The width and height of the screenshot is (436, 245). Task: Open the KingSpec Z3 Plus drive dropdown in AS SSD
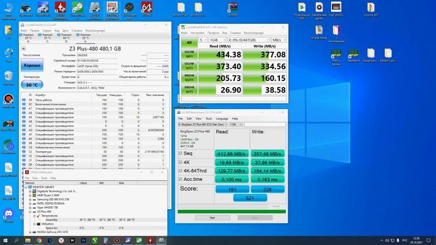(203, 125)
